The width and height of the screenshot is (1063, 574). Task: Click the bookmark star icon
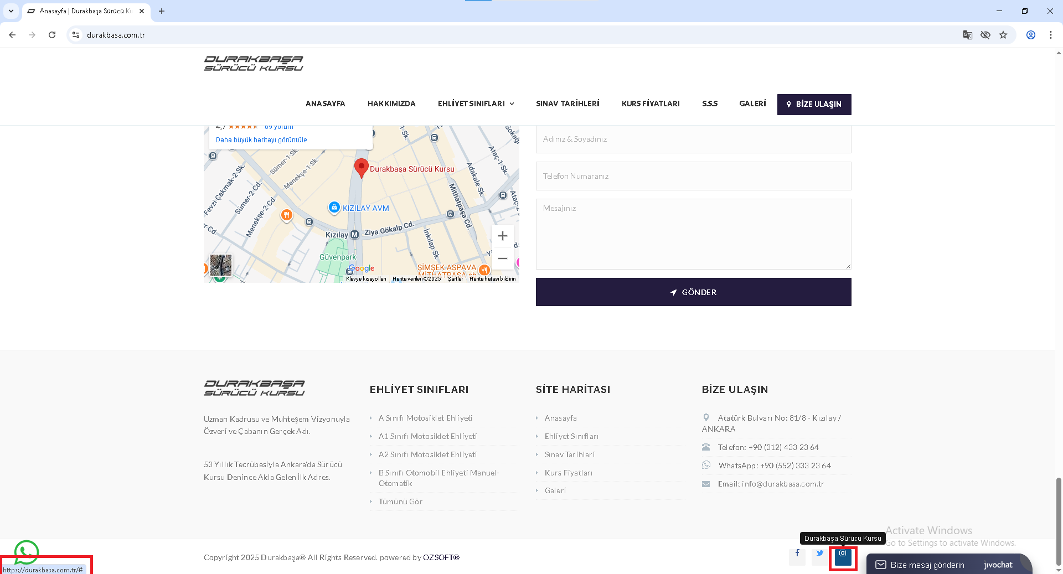pos(1003,35)
